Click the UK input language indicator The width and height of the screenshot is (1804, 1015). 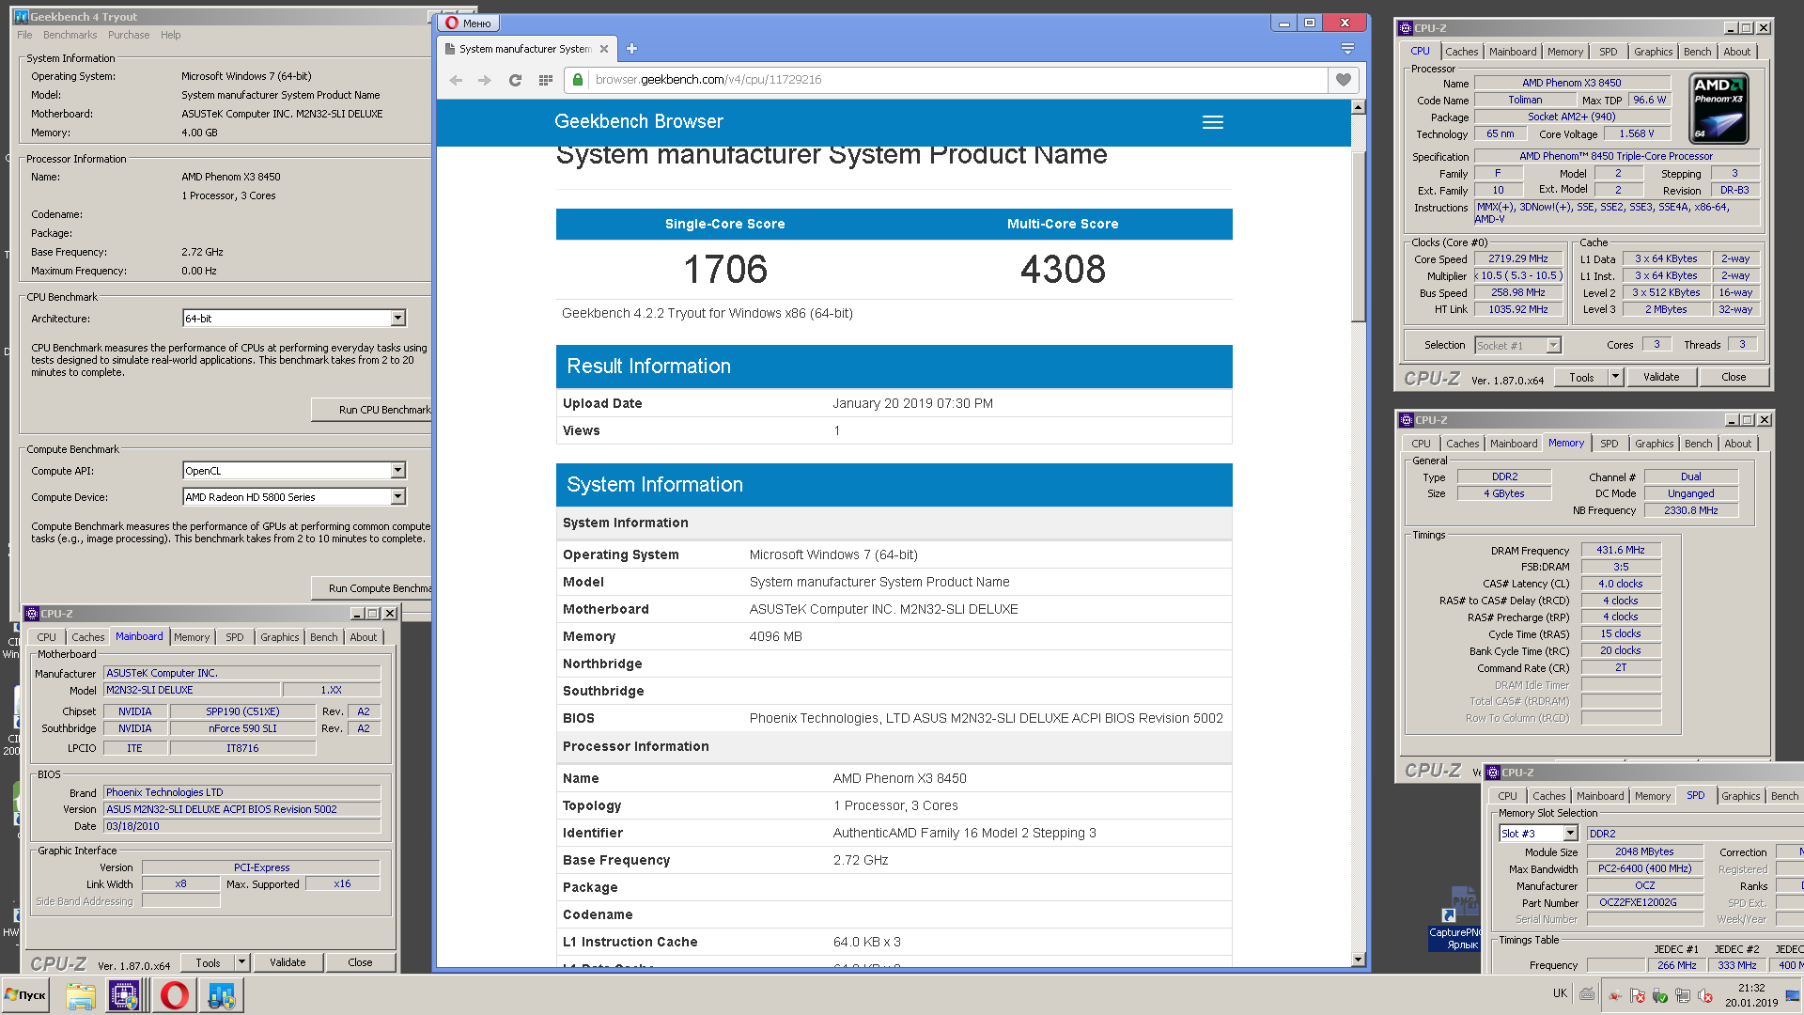coord(1560,993)
